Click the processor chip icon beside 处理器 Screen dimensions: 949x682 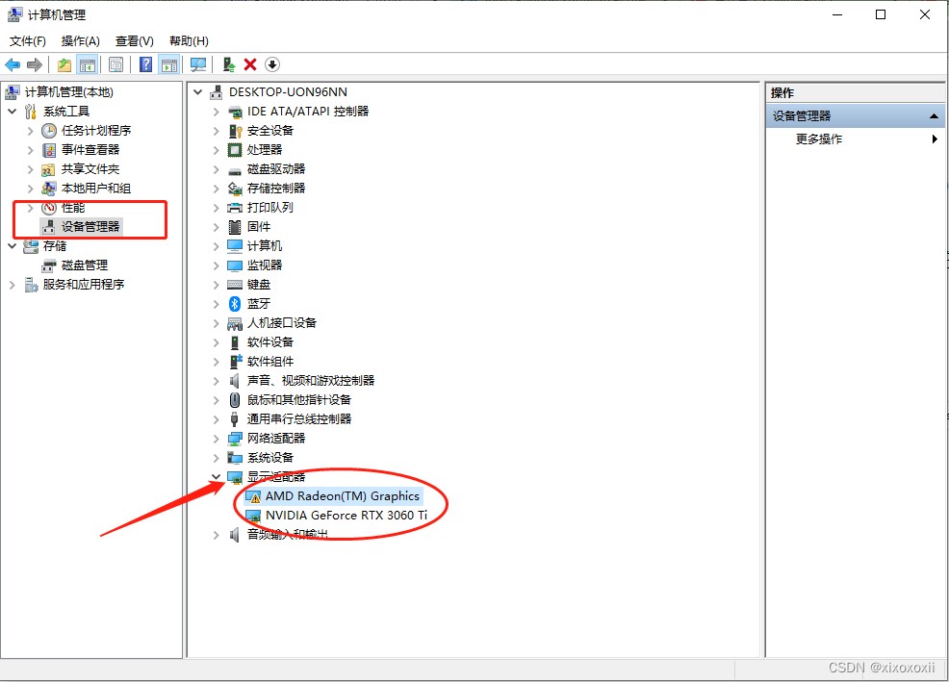[235, 149]
